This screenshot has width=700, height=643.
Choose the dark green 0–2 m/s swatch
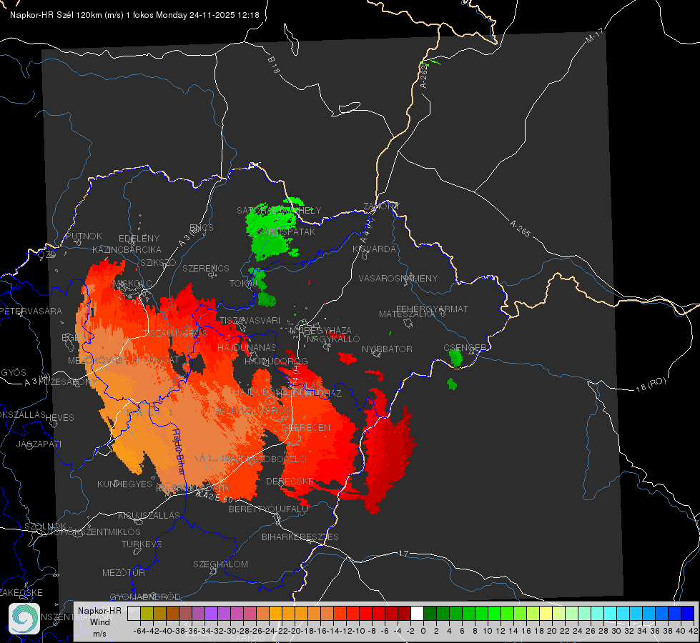(430, 613)
